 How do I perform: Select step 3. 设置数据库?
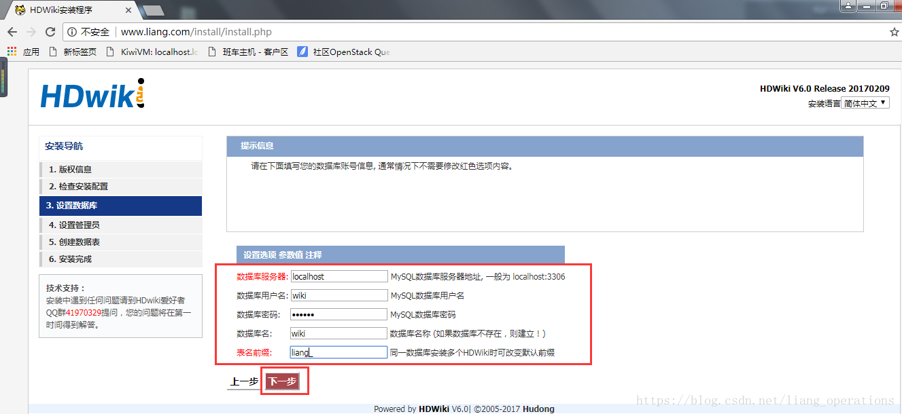tap(121, 206)
